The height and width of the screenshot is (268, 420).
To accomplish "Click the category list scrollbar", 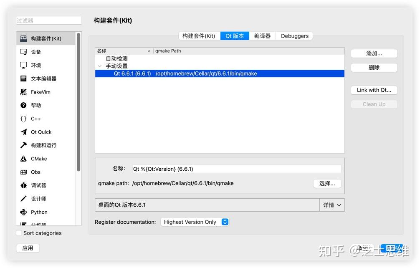I will 78,102.
